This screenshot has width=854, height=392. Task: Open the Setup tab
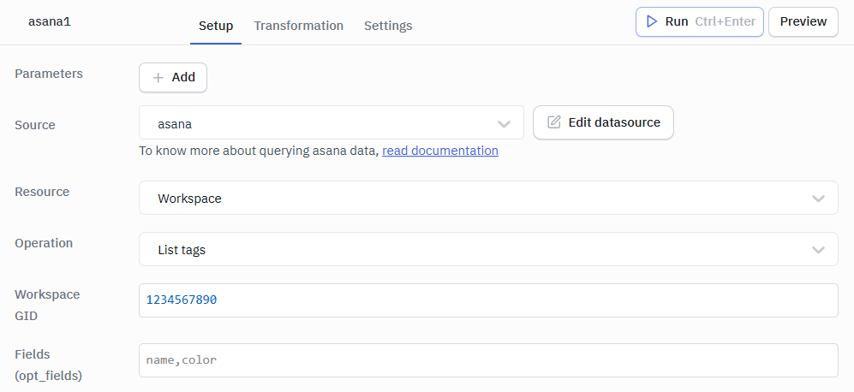216,26
